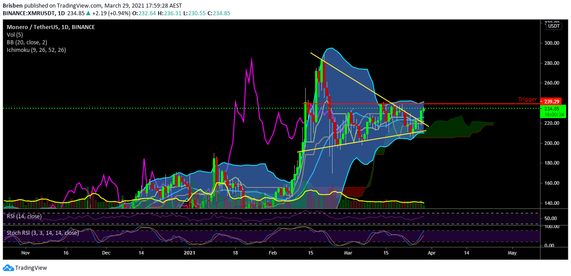This screenshot has width=571, height=276.
Task: Click the red 239.29 price tag
Action: pos(550,101)
